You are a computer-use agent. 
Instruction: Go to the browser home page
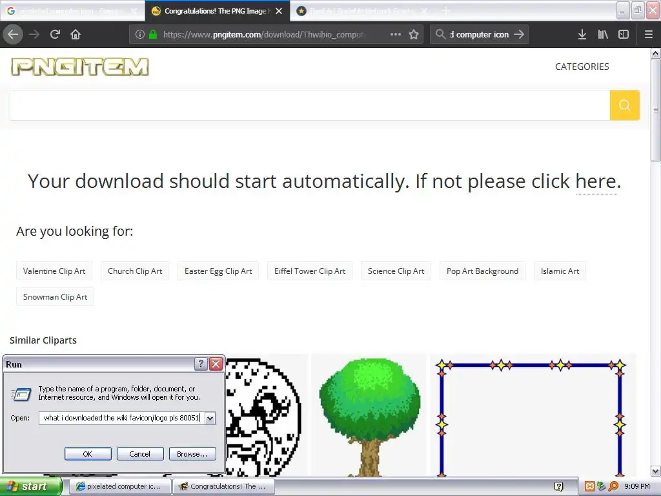76,35
